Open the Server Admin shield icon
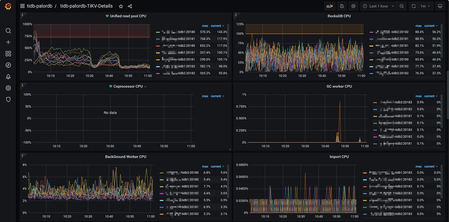Viewport: 449px width, 222px height. [8, 99]
